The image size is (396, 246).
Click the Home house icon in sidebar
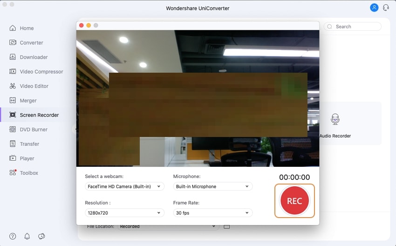pos(13,28)
